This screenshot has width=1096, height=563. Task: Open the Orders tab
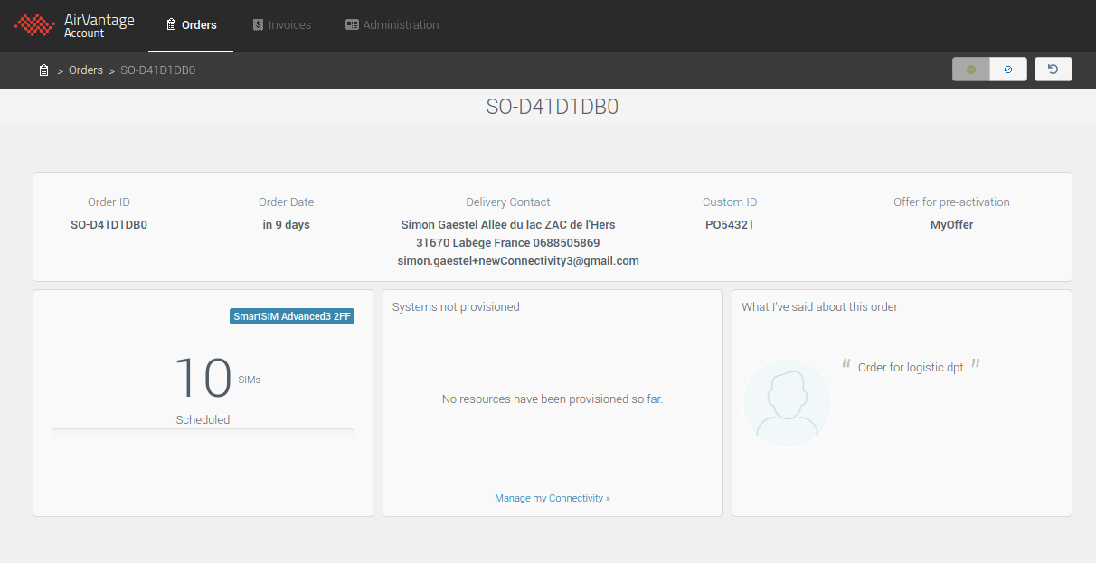click(x=191, y=25)
